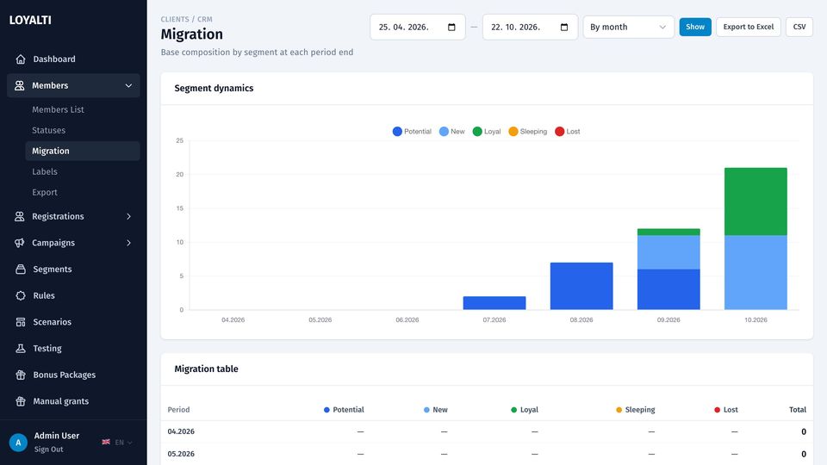Screen dimensions: 827x465
Task: Open the Dashboard home icon
Action: pyautogui.click(x=21, y=59)
